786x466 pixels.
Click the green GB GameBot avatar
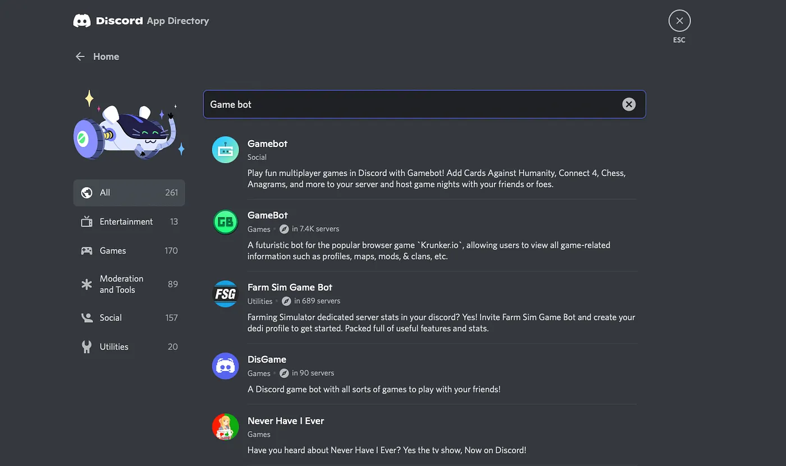click(225, 222)
